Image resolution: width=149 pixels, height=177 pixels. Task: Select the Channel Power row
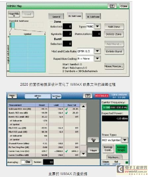44,144
